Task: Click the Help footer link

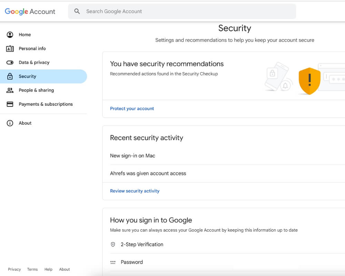Action: [x=48, y=269]
